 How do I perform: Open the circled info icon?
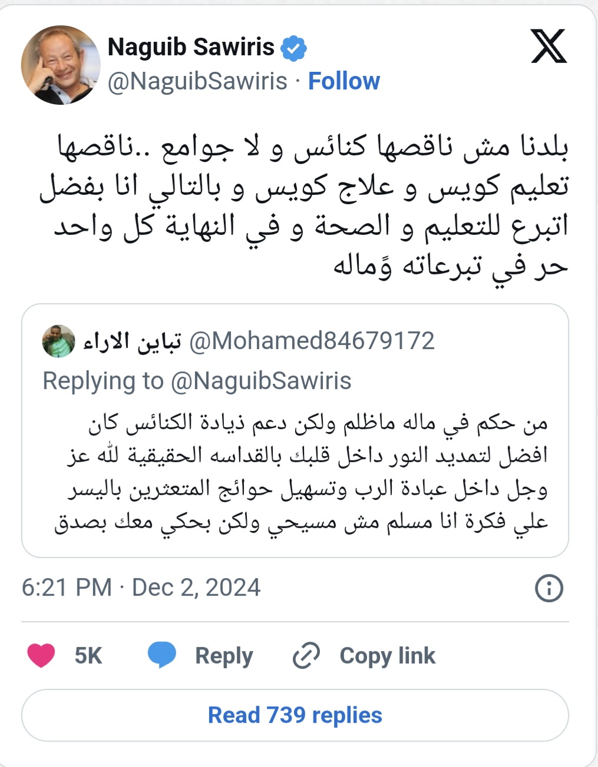(549, 588)
